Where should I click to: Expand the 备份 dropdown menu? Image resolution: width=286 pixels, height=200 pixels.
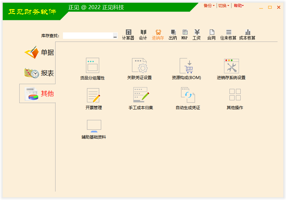(x=209, y=6)
